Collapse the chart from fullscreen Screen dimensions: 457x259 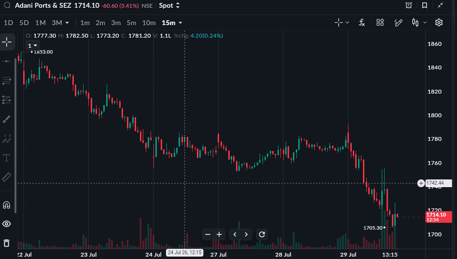(x=441, y=5)
